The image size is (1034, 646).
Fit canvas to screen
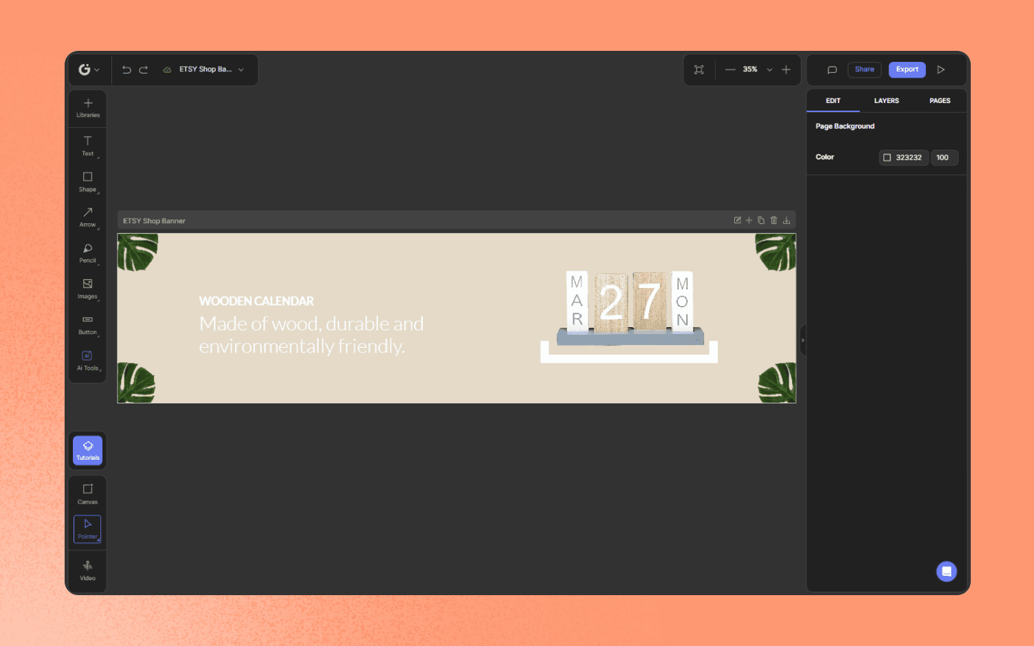point(699,69)
